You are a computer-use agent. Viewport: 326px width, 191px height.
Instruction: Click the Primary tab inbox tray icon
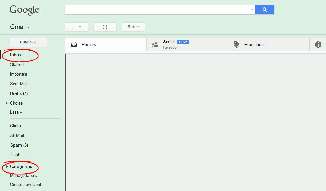click(74, 45)
